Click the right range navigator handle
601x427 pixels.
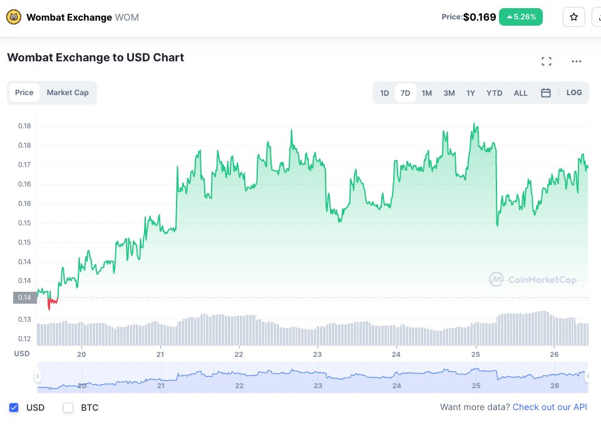[x=588, y=376]
